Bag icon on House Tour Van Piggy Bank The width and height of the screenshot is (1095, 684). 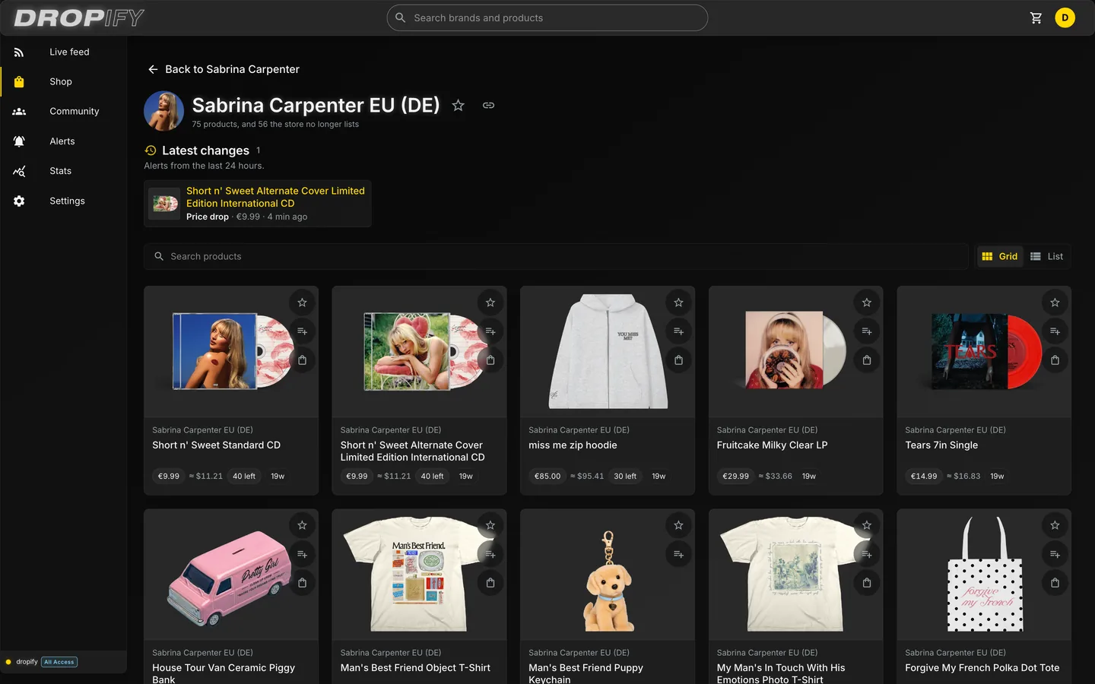click(x=302, y=583)
